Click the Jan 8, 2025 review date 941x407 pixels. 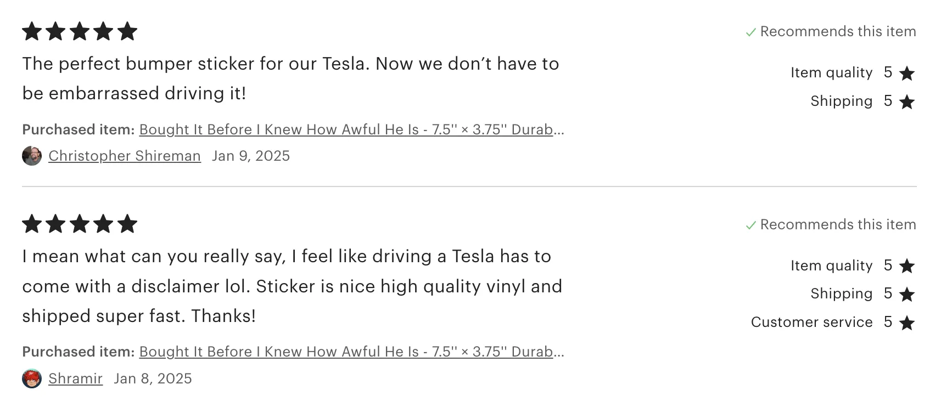pyautogui.click(x=153, y=378)
